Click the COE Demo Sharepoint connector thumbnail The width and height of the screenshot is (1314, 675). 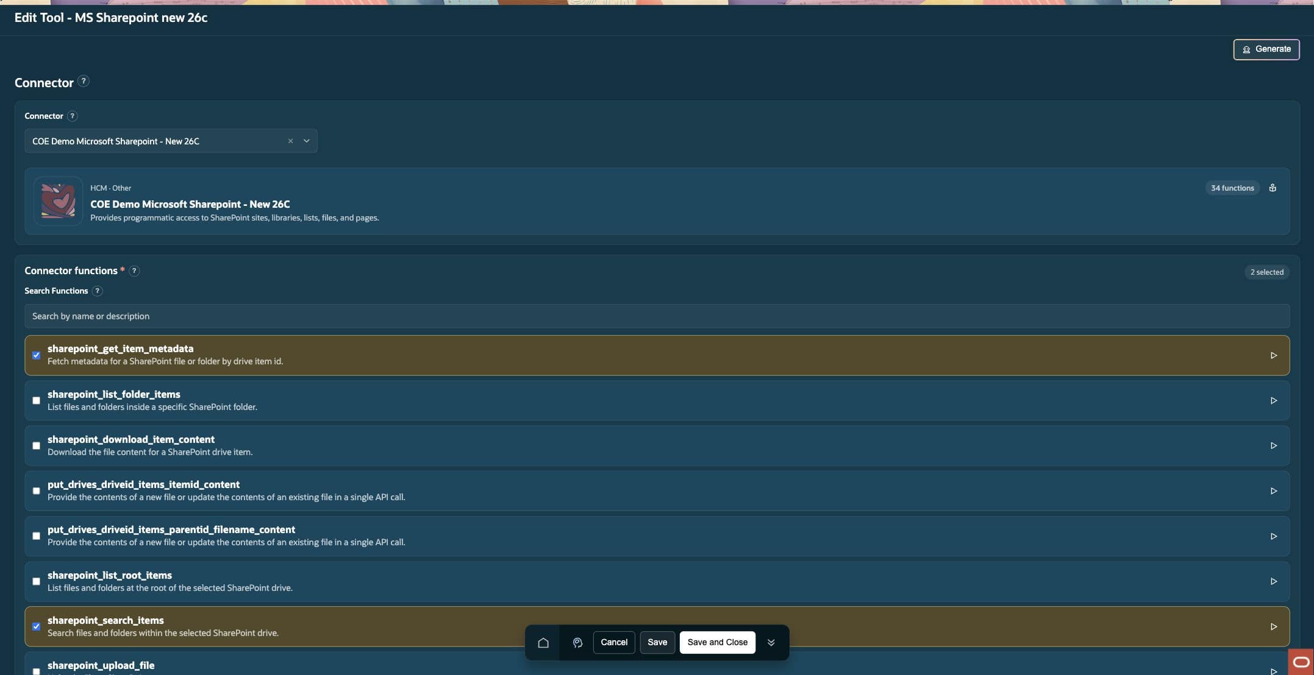pos(58,201)
